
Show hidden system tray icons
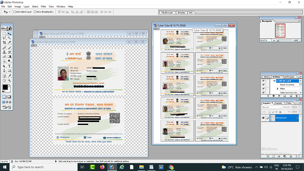[257, 167]
